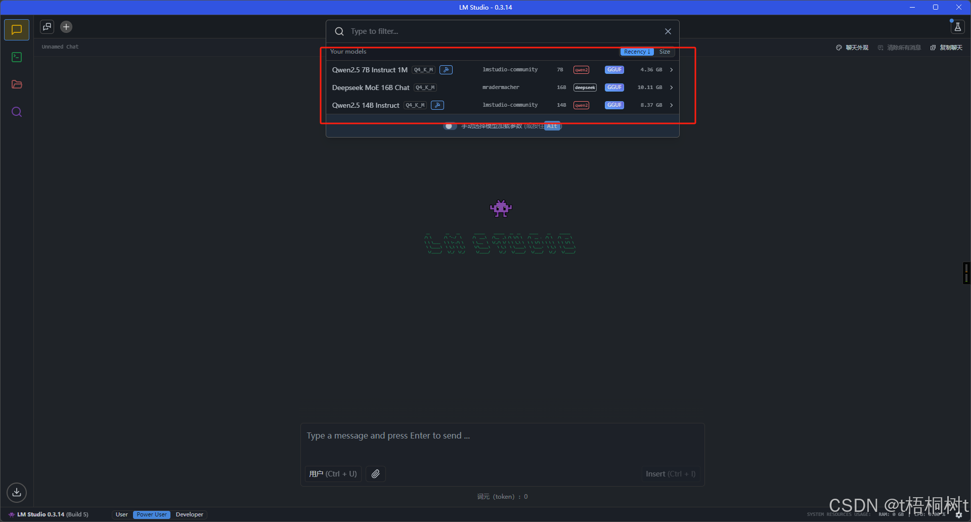
Task: Click the 聊天外观 chat appearance button
Action: pyautogui.click(x=852, y=48)
